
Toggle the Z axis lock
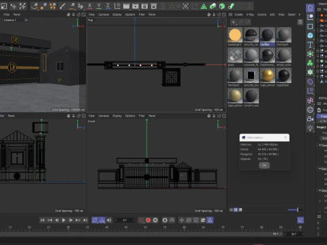pos(108,6)
